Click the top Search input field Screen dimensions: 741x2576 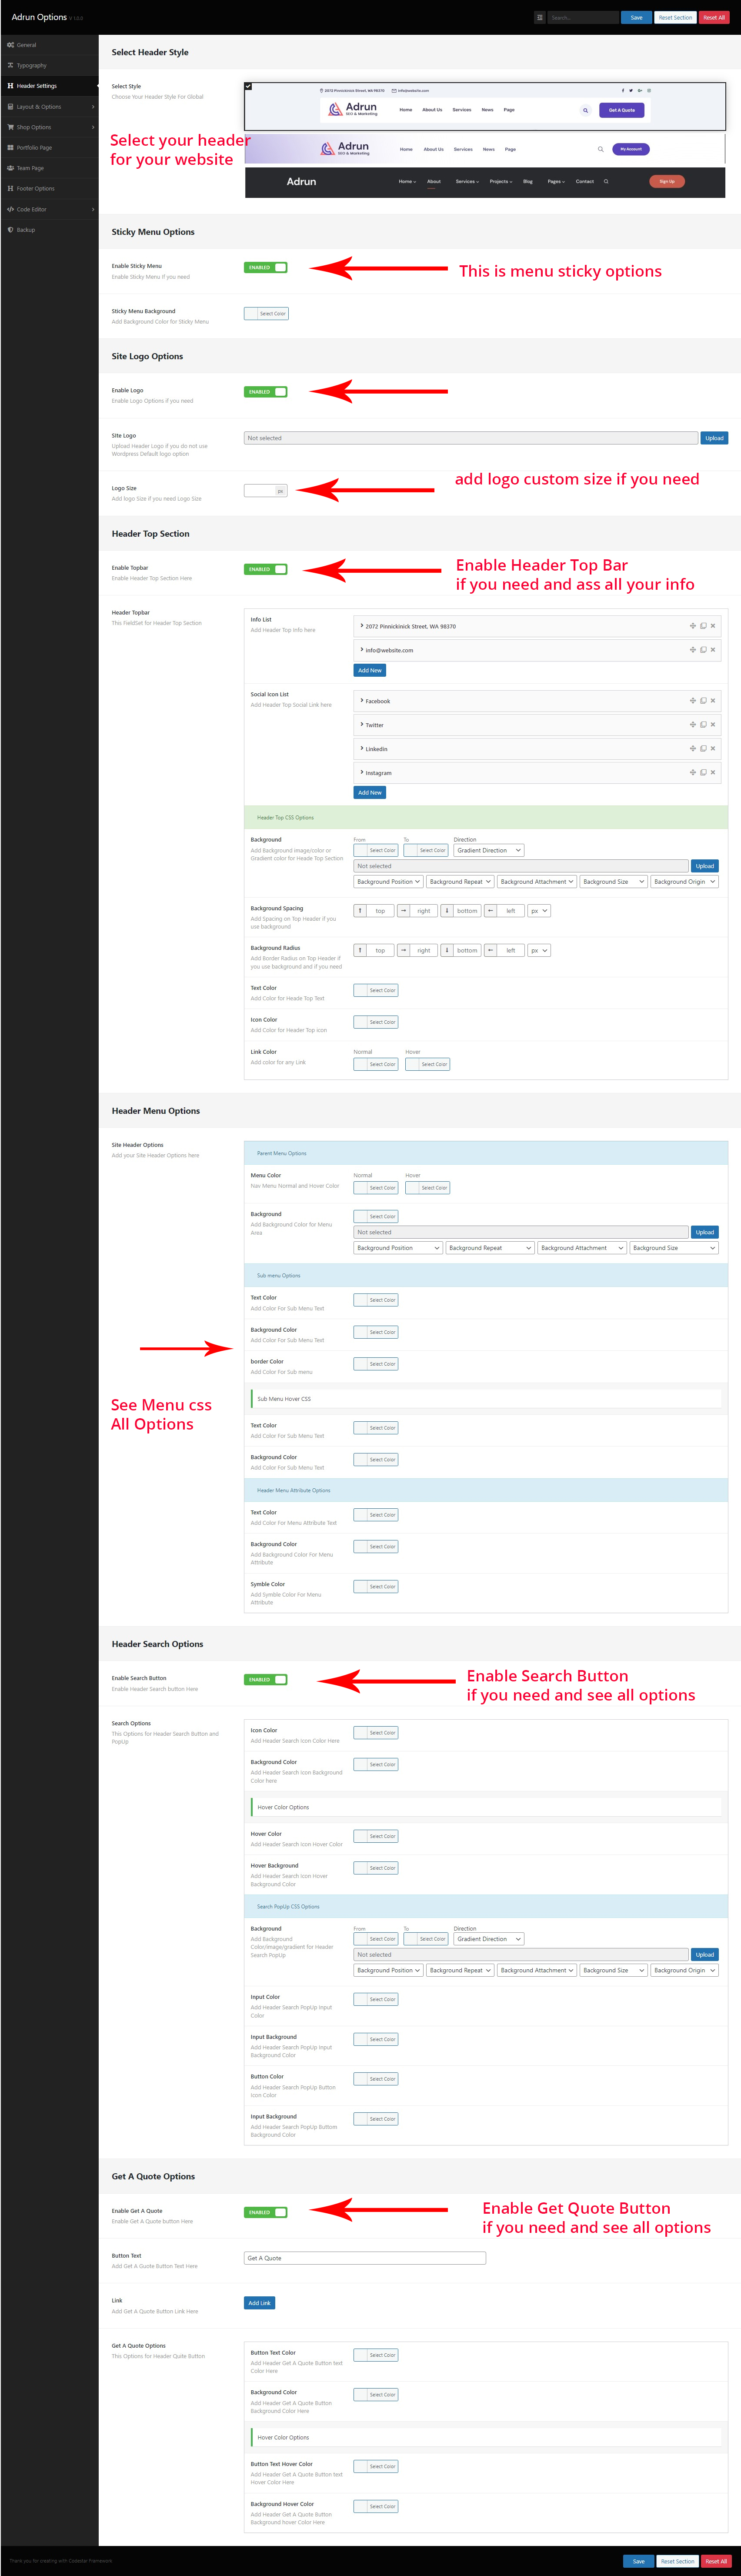coord(583,17)
